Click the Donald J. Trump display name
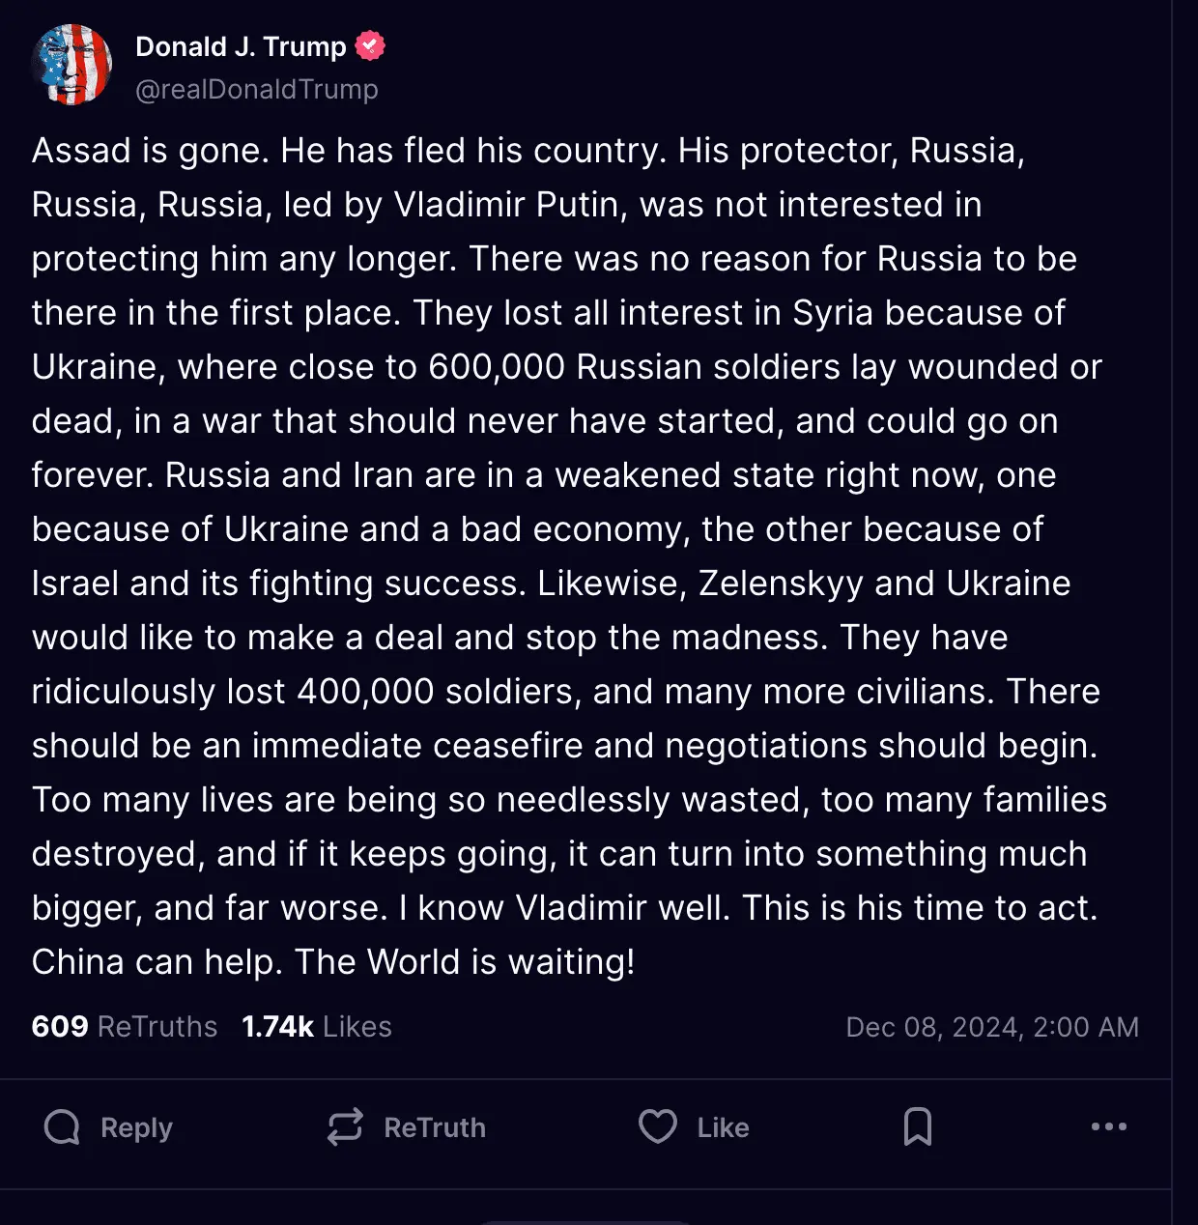The height and width of the screenshot is (1225, 1198). pyautogui.click(x=241, y=46)
